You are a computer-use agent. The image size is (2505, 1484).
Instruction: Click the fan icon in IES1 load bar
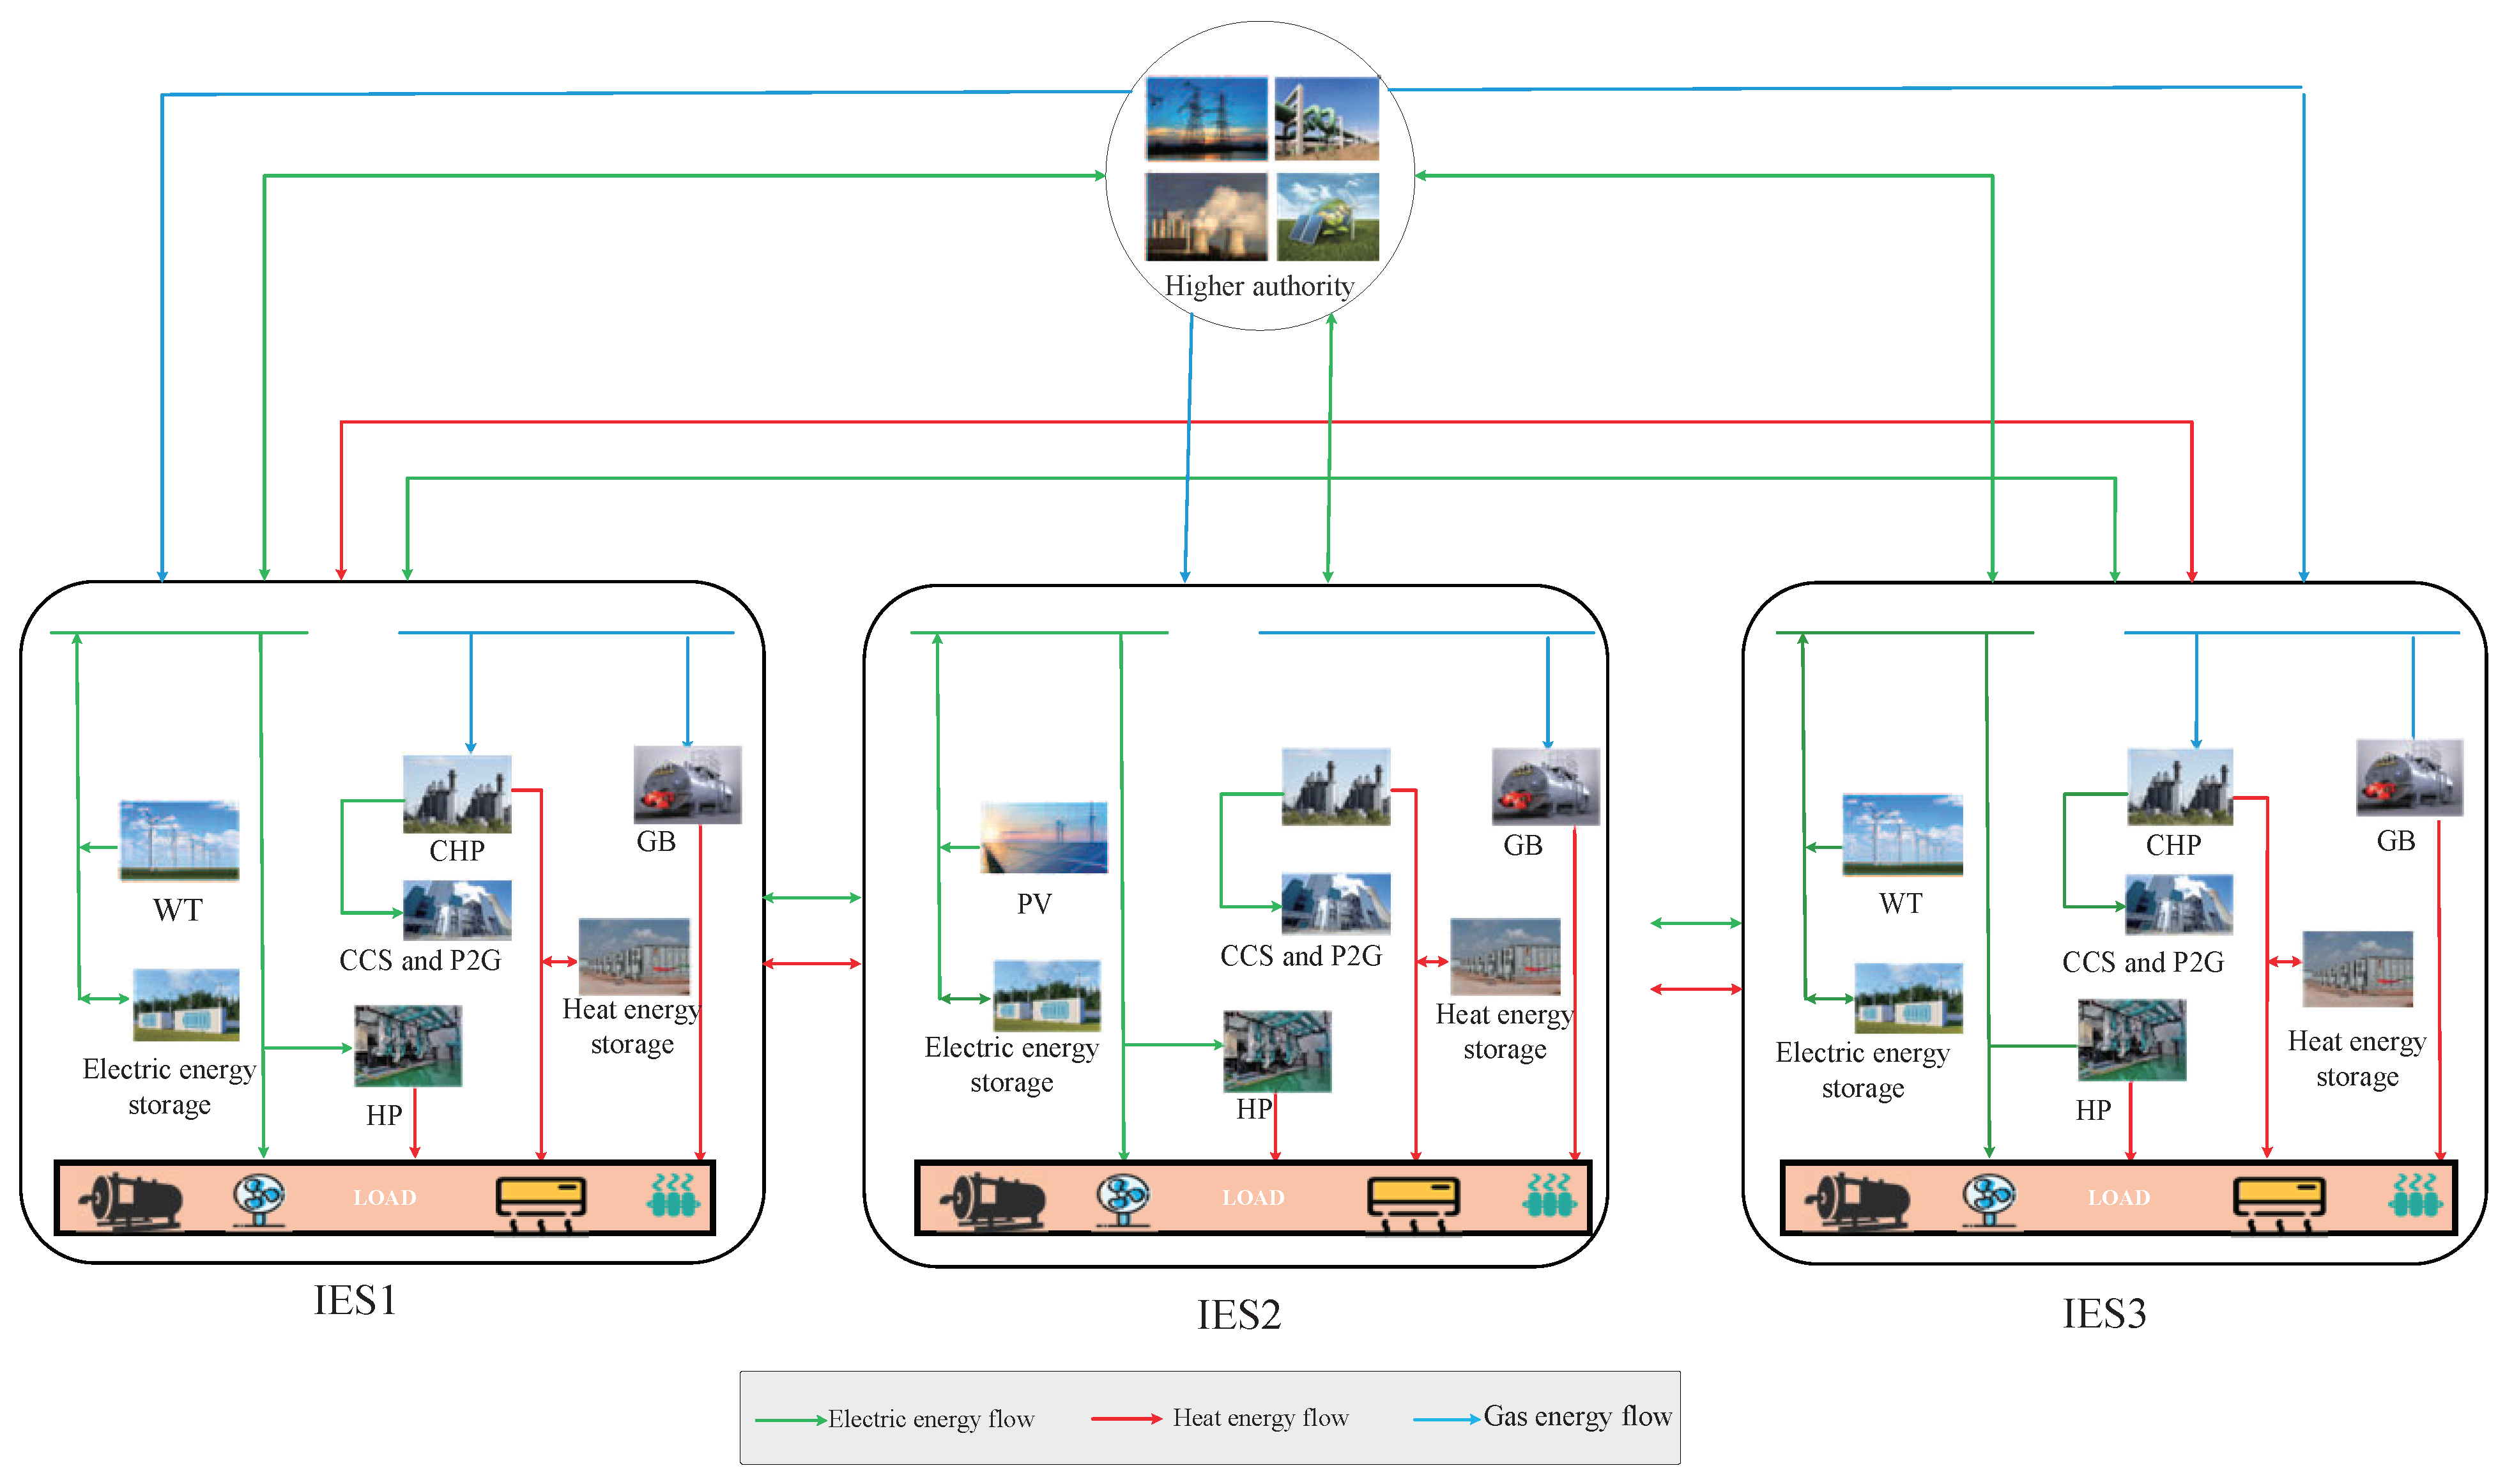click(x=259, y=1197)
